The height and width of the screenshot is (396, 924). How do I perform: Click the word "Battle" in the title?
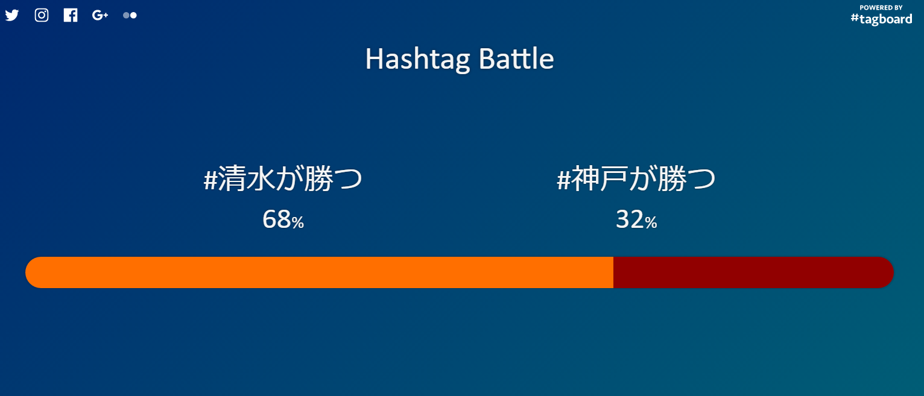[516, 59]
